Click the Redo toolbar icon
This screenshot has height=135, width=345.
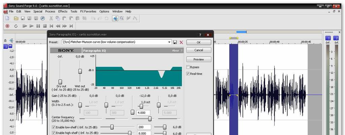[100, 18]
